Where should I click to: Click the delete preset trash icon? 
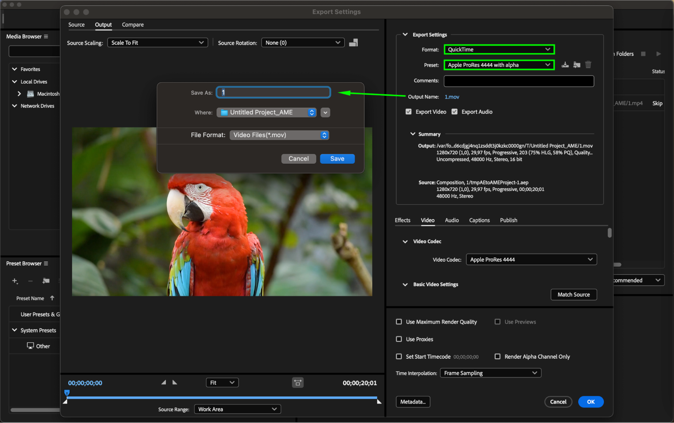click(588, 65)
